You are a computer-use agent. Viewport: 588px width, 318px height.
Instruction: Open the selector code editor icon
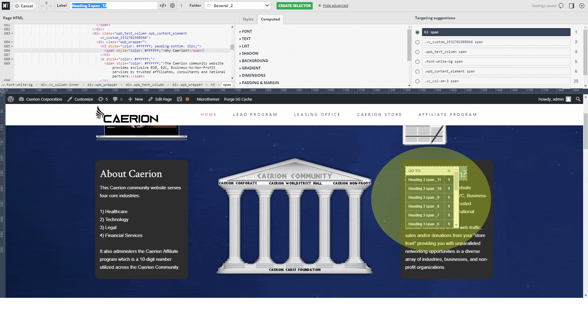point(163,6)
